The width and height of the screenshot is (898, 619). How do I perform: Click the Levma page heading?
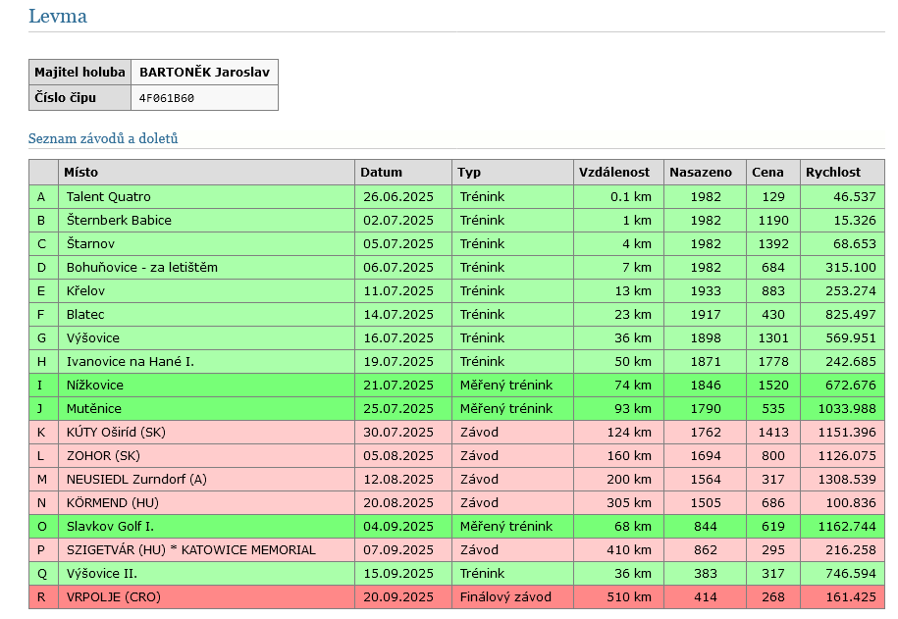pos(58,17)
